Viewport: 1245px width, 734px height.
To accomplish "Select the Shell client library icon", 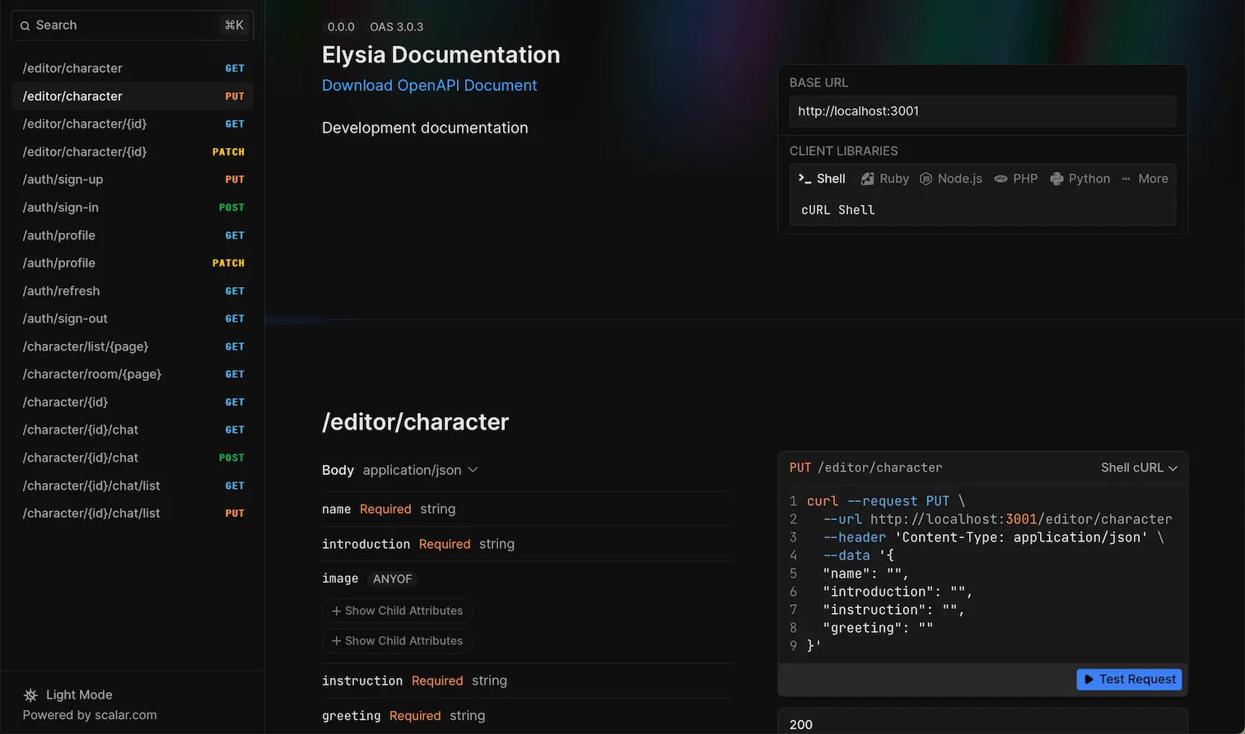I will (x=804, y=178).
